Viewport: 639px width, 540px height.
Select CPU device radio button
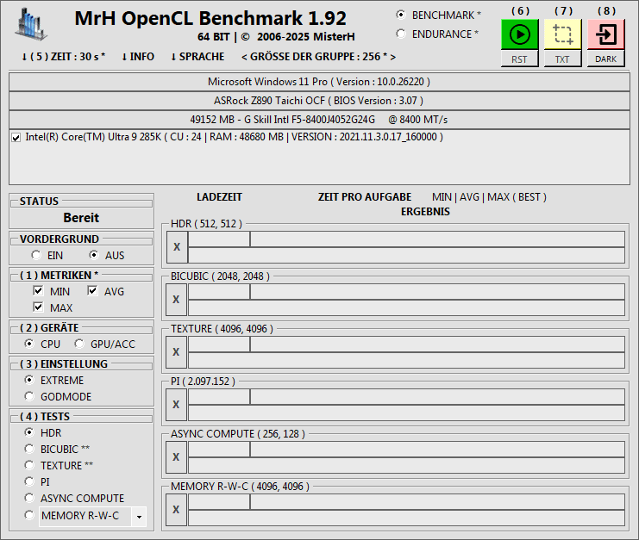pyautogui.click(x=29, y=344)
